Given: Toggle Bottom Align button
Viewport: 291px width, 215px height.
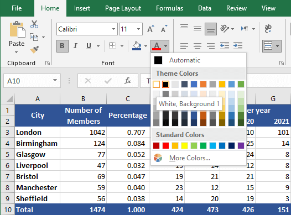Looking at the screenshot, I should click(211, 29).
